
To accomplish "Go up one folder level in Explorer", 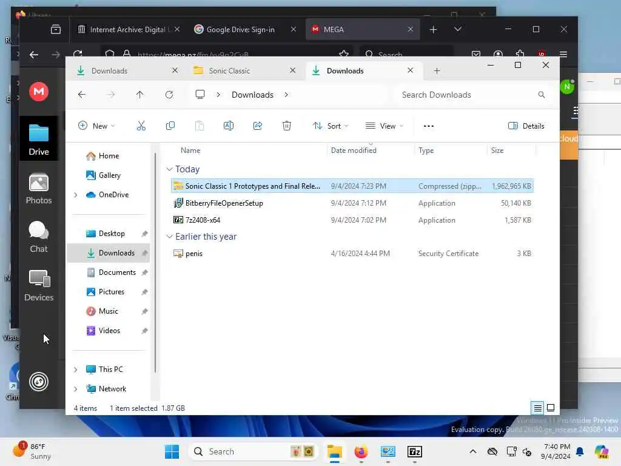I will pyautogui.click(x=140, y=95).
